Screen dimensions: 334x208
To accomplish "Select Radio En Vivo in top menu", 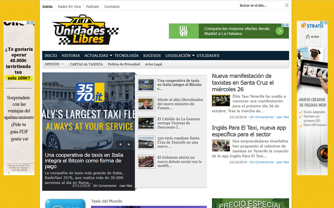I will coord(69,7).
